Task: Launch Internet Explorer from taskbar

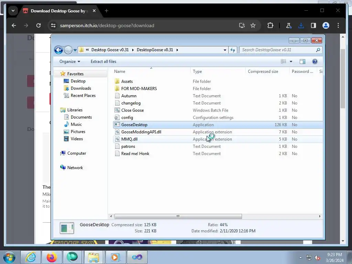Action: pyautogui.click(x=31, y=257)
